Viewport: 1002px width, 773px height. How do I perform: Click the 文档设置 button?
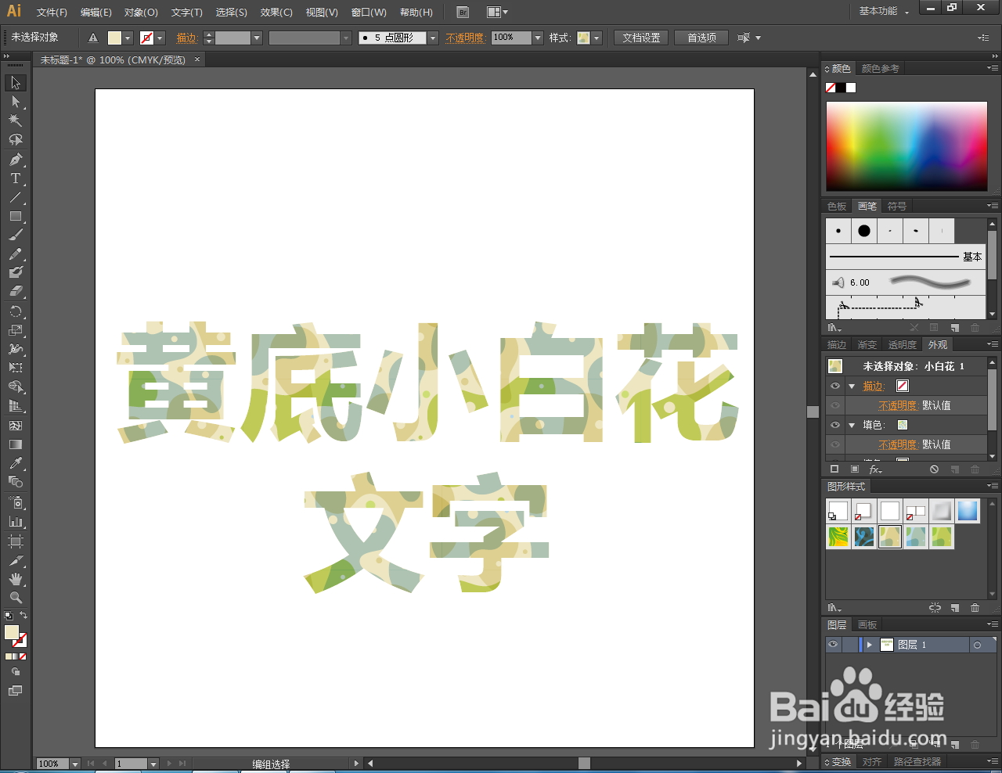[x=640, y=37]
